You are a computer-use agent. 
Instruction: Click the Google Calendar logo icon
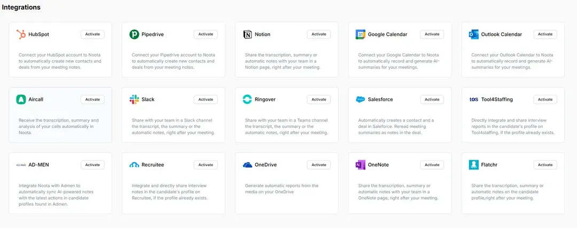point(360,35)
